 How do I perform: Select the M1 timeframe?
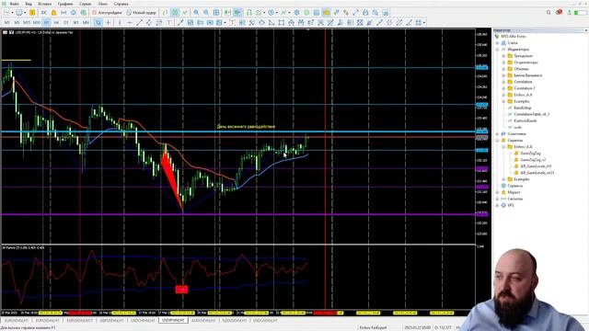click(x=7, y=22)
